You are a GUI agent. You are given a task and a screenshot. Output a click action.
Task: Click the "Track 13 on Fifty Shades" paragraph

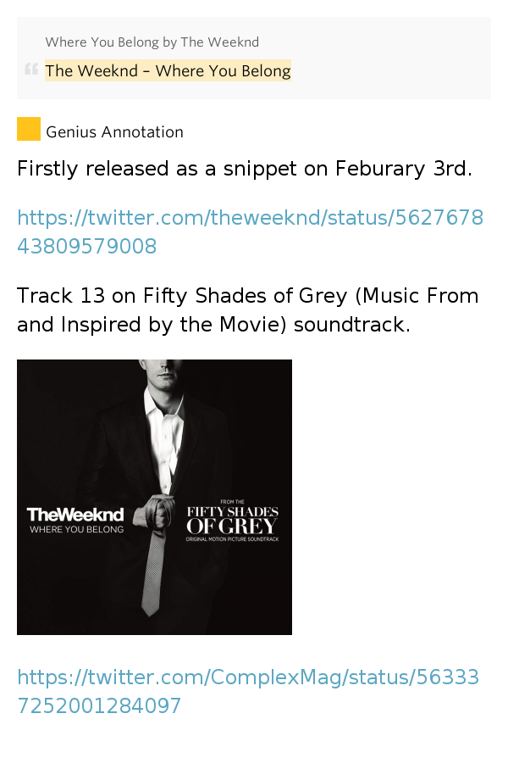pos(247,309)
